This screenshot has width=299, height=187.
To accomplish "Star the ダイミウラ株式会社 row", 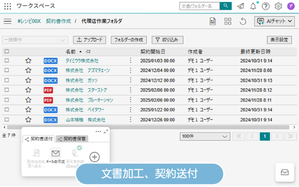I will pos(28,61).
